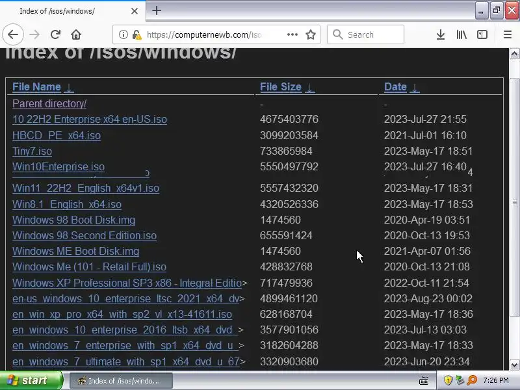
Task: Select file size 3320903680
Action: 289,362
